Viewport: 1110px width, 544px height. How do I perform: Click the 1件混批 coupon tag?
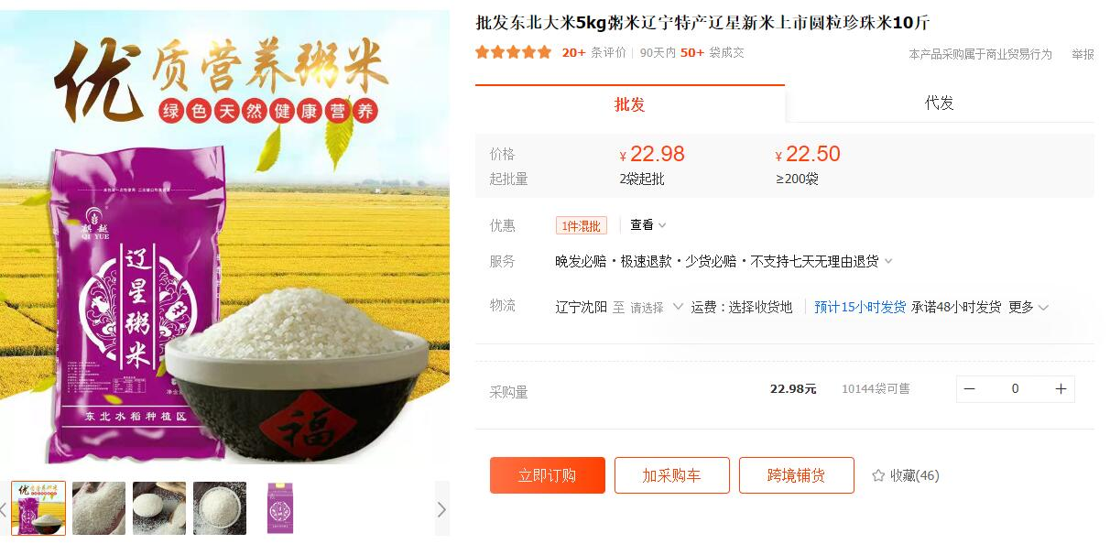click(581, 225)
